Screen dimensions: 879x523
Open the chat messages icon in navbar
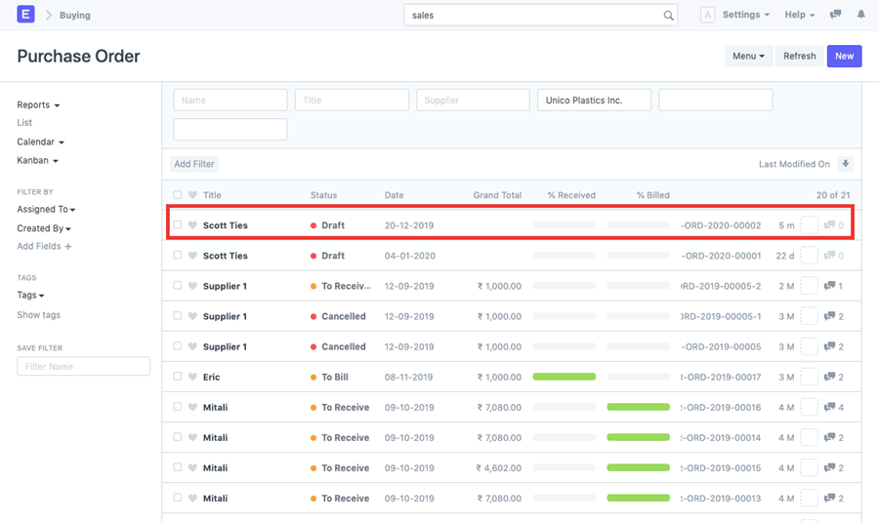pyautogui.click(x=835, y=15)
